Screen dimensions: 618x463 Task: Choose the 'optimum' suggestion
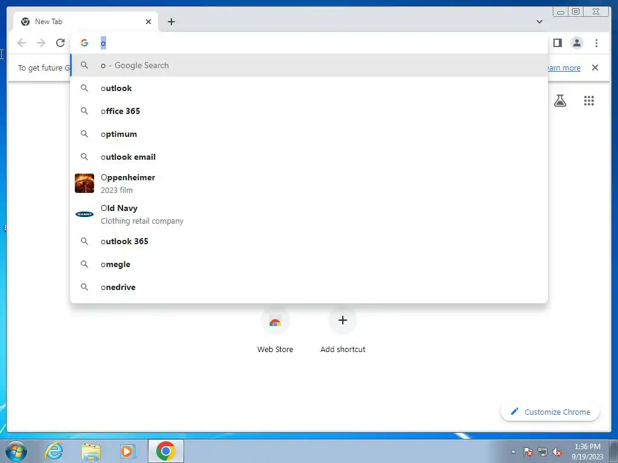click(x=309, y=134)
